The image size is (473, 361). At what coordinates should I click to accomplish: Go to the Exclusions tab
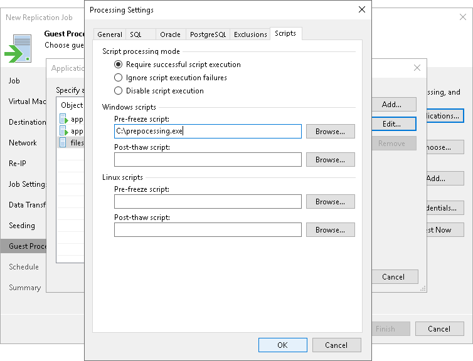pyautogui.click(x=250, y=34)
